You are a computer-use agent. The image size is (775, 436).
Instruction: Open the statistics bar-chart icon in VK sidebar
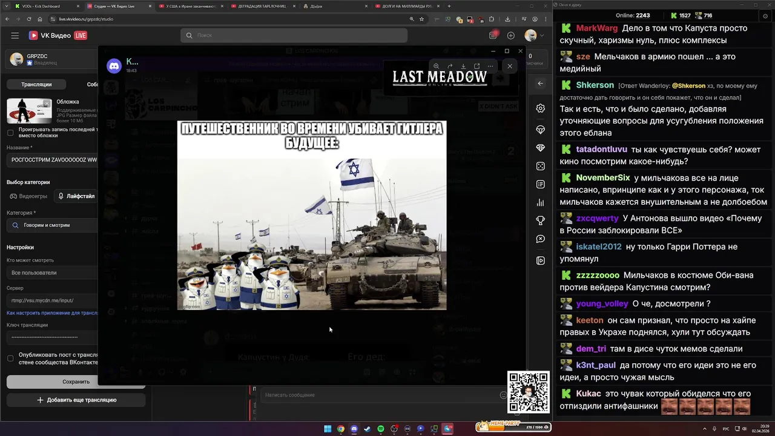(541, 203)
